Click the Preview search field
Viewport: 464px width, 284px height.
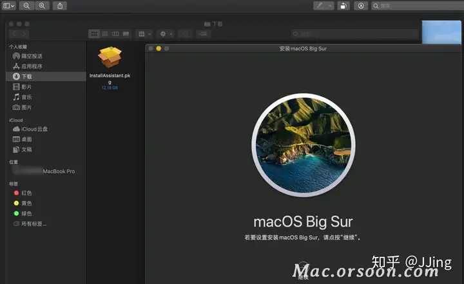[x=417, y=6]
